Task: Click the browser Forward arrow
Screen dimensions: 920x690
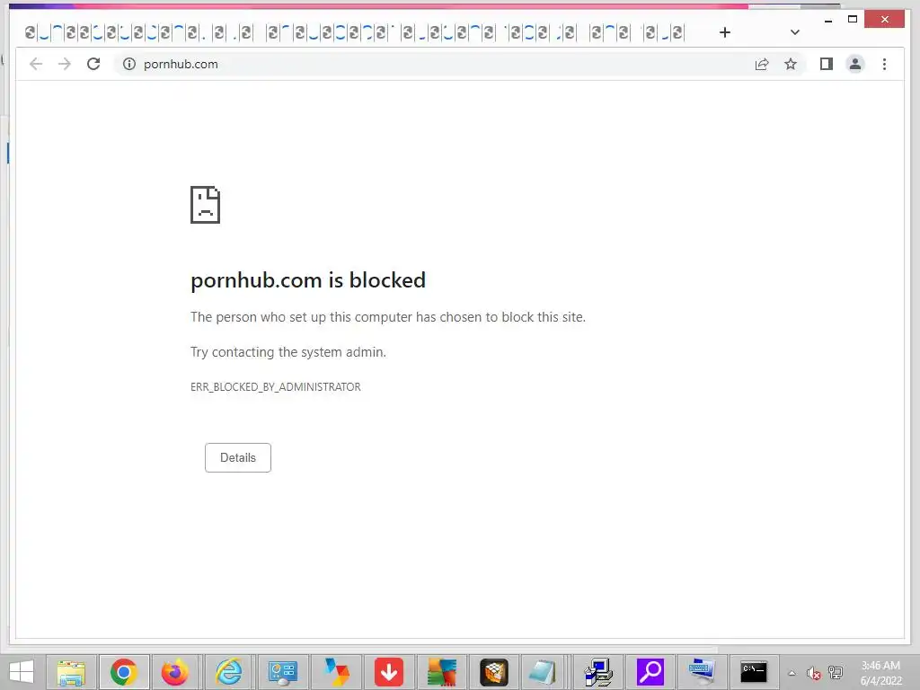Action: [x=65, y=64]
